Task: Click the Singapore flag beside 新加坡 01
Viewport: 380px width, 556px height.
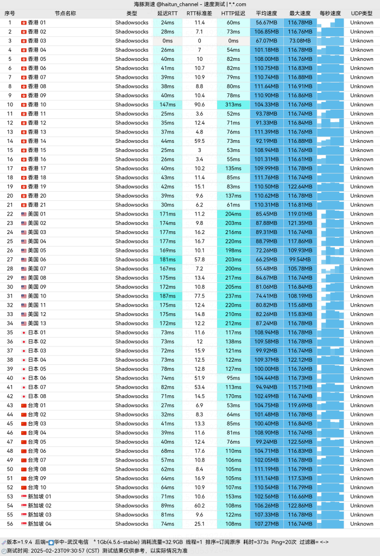Action: 24,496
